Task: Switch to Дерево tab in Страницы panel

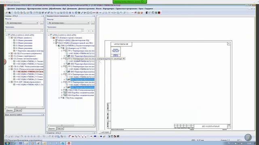Action: tap(10, 110)
